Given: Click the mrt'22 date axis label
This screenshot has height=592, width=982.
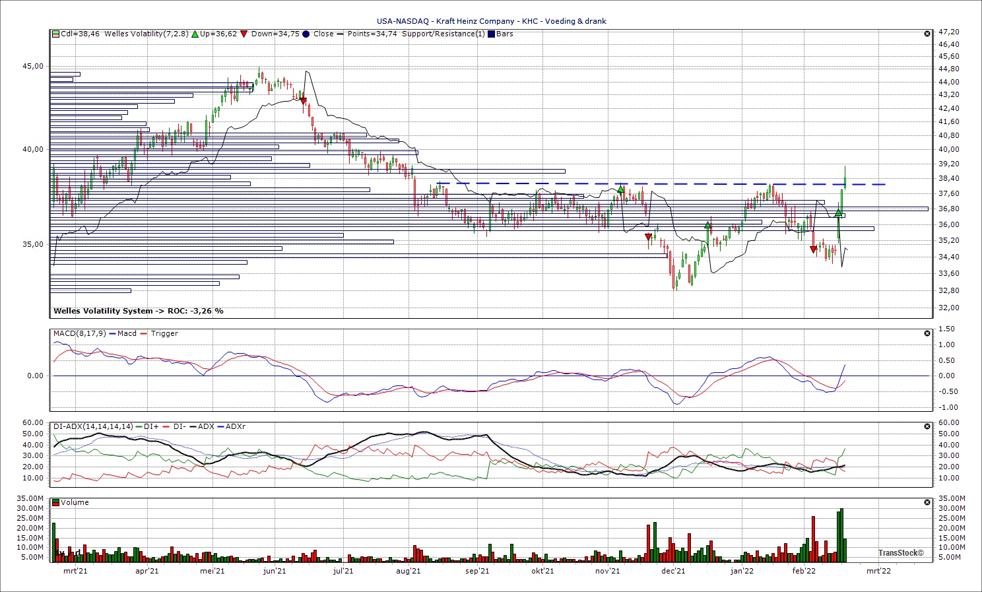Looking at the screenshot, I should point(878,571).
